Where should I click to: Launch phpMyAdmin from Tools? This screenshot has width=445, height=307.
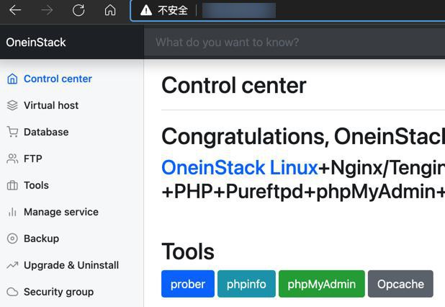click(321, 284)
